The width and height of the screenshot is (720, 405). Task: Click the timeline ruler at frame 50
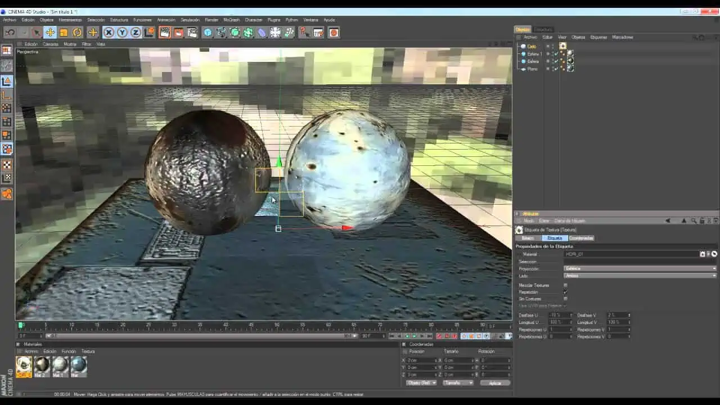277,325
